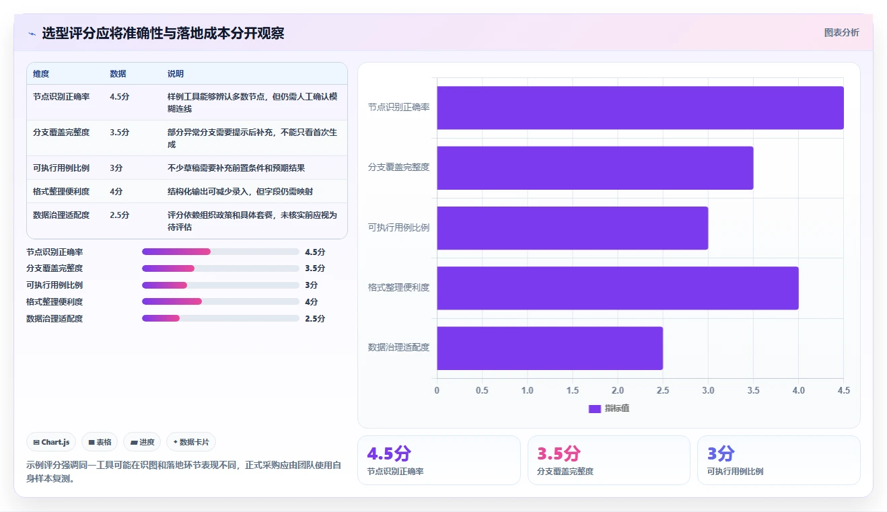Click the 节点识别正确率 progress bar
The height and width of the screenshot is (512, 887).
click(221, 252)
